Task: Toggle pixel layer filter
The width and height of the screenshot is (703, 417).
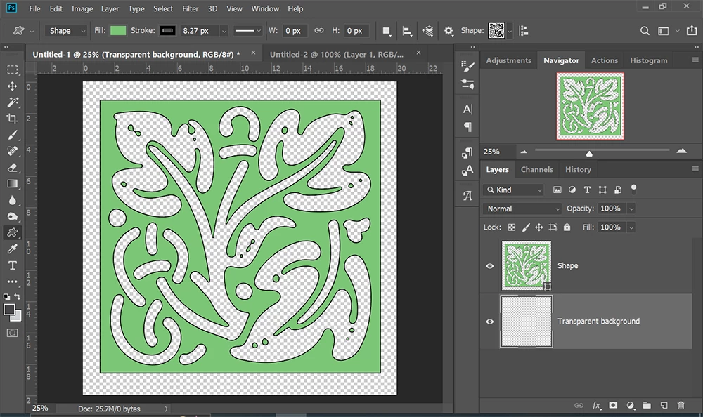Action: point(557,190)
